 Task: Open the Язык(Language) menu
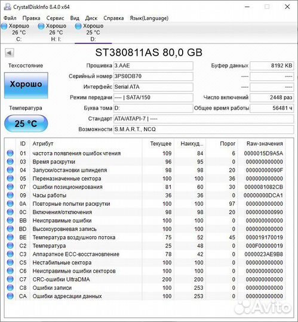click(149, 18)
